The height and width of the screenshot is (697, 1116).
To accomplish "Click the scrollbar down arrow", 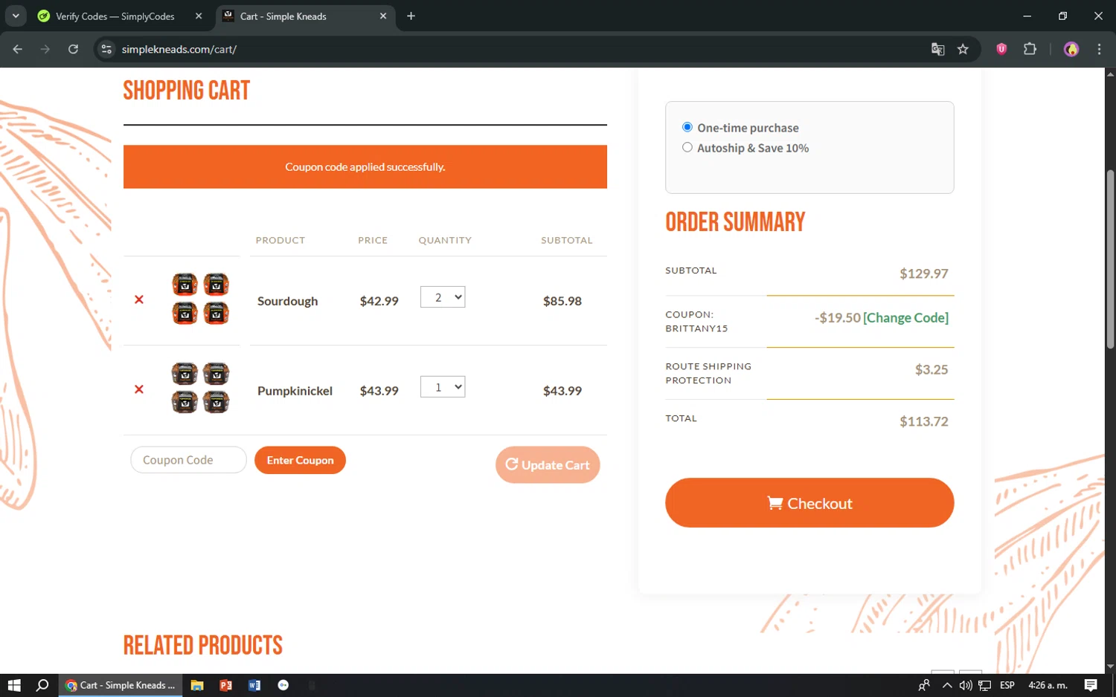I will tap(1110, 667).
